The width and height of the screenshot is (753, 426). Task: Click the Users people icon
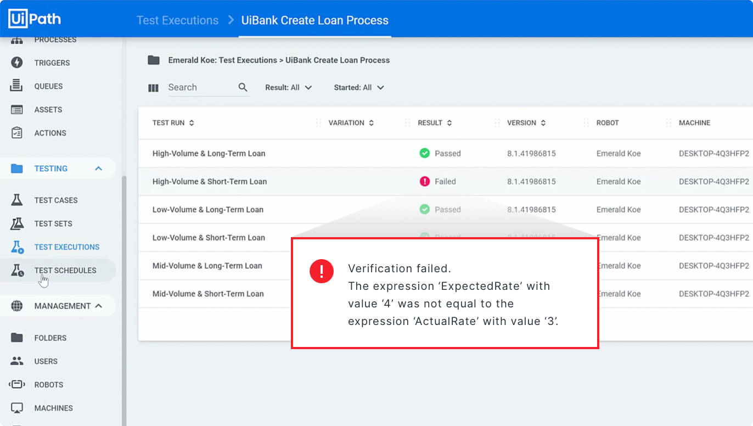pyautogui.click(x=17, y=361)
